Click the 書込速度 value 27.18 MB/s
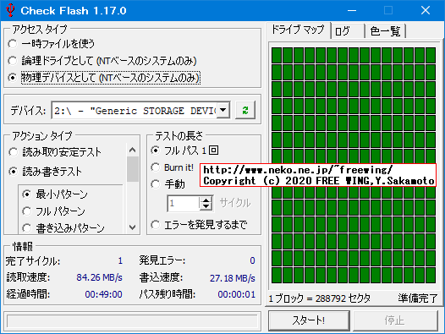This screenshot has width=445, height=334. pos(233,278)
